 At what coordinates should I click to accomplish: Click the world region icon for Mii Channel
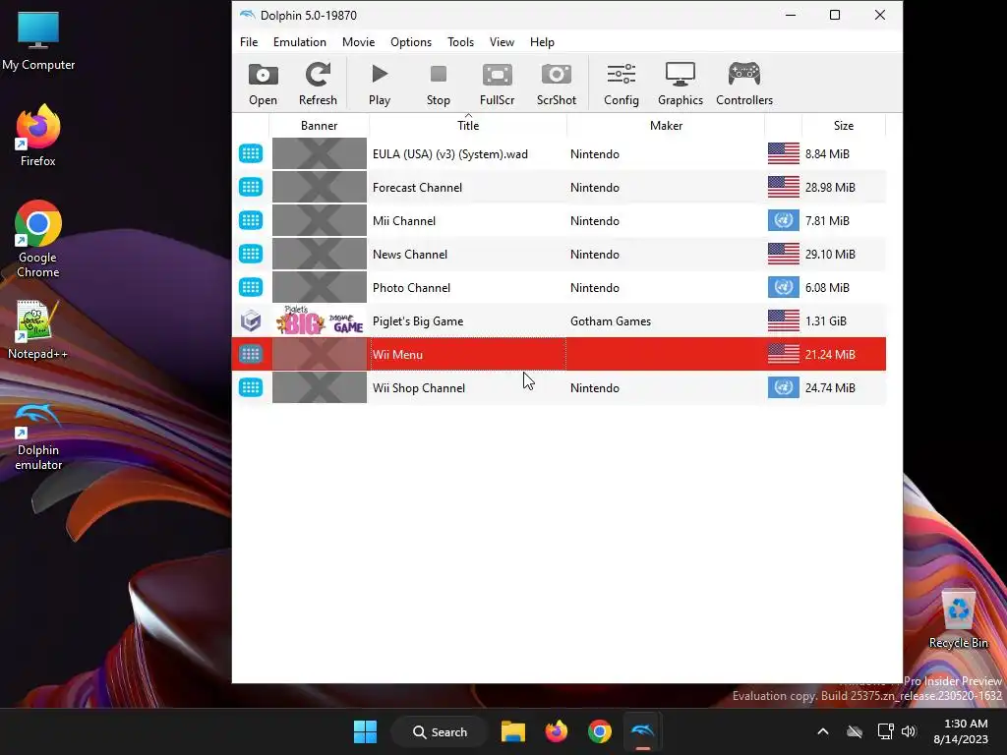click(x=784, y=220)
